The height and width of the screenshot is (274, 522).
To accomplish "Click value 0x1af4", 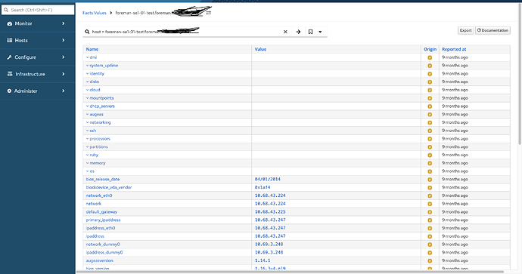I will tap(263, 187).
